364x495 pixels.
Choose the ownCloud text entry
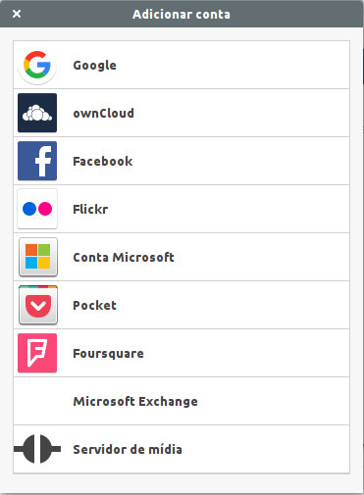103,113
